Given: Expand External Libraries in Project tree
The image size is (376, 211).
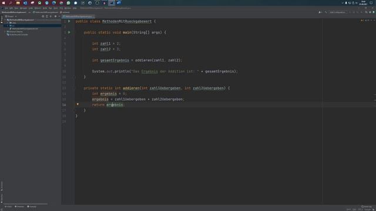Looking at the screenshot, I should [5, 32].
